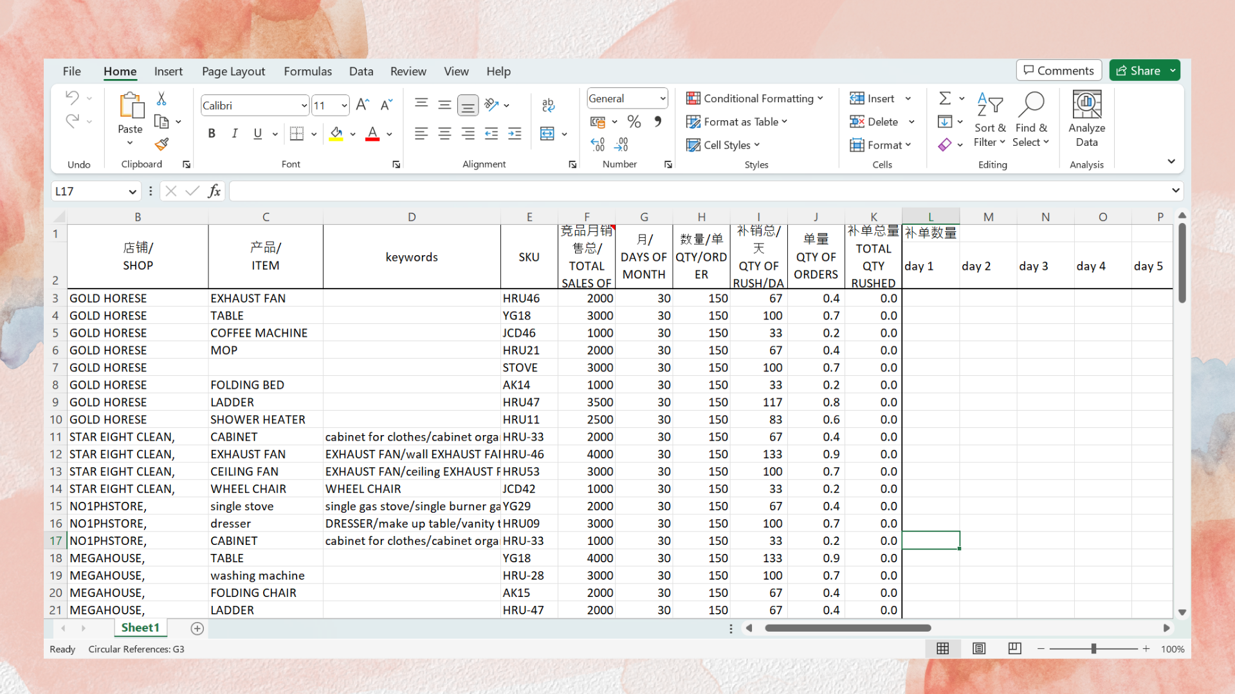Click the Copy icon

(161, 121)
